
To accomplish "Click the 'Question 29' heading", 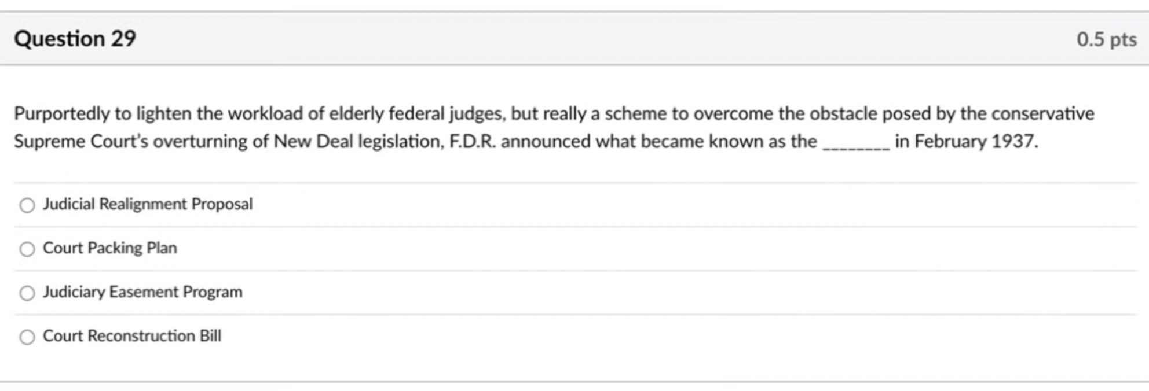I will tap(75, 39).
